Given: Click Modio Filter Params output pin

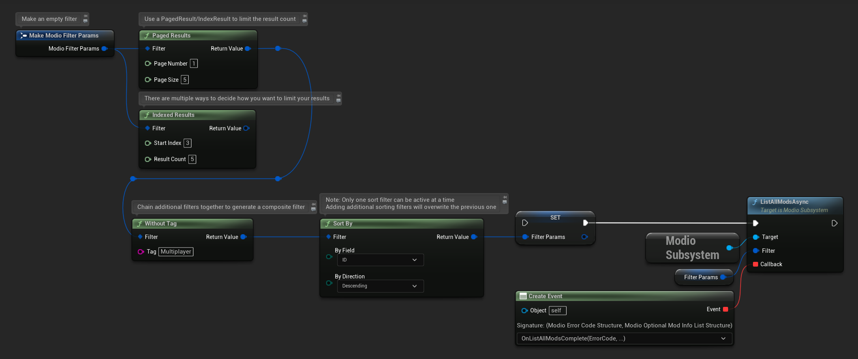Looking at the screenshot, I should [x=105, y=49].
